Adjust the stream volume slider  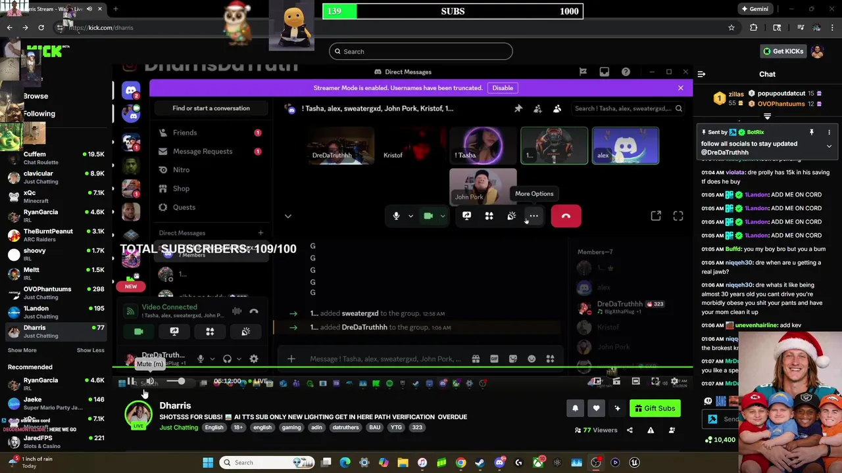point(174,381)
